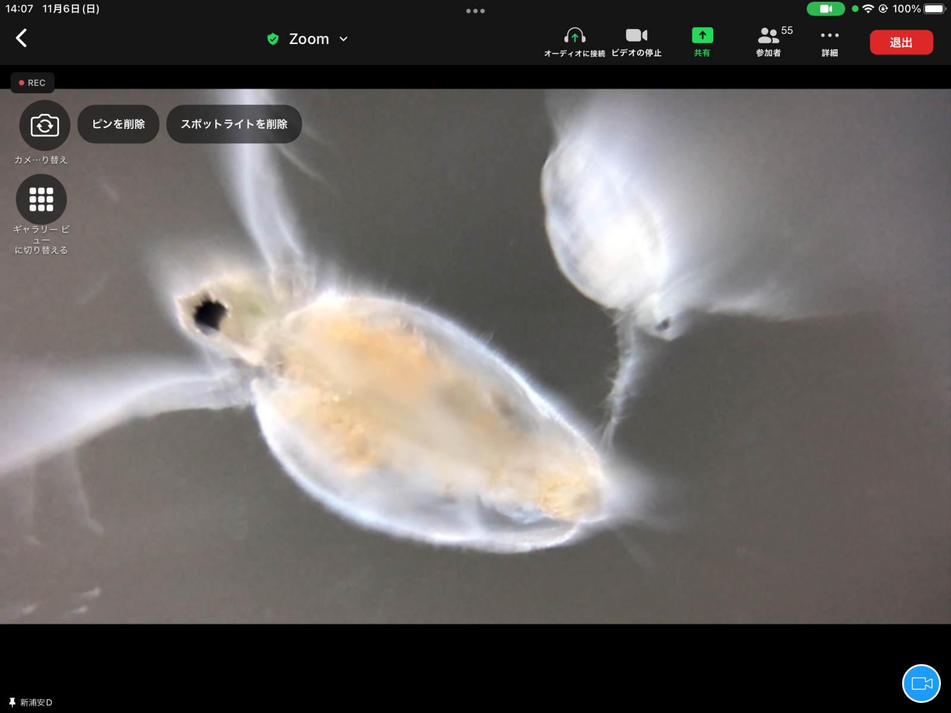Viewport: 951px width, 713px height.
Task: Expand the Zoom meeting info dropdown chevron
Action: pyautogui.click(x=344, y=39)
